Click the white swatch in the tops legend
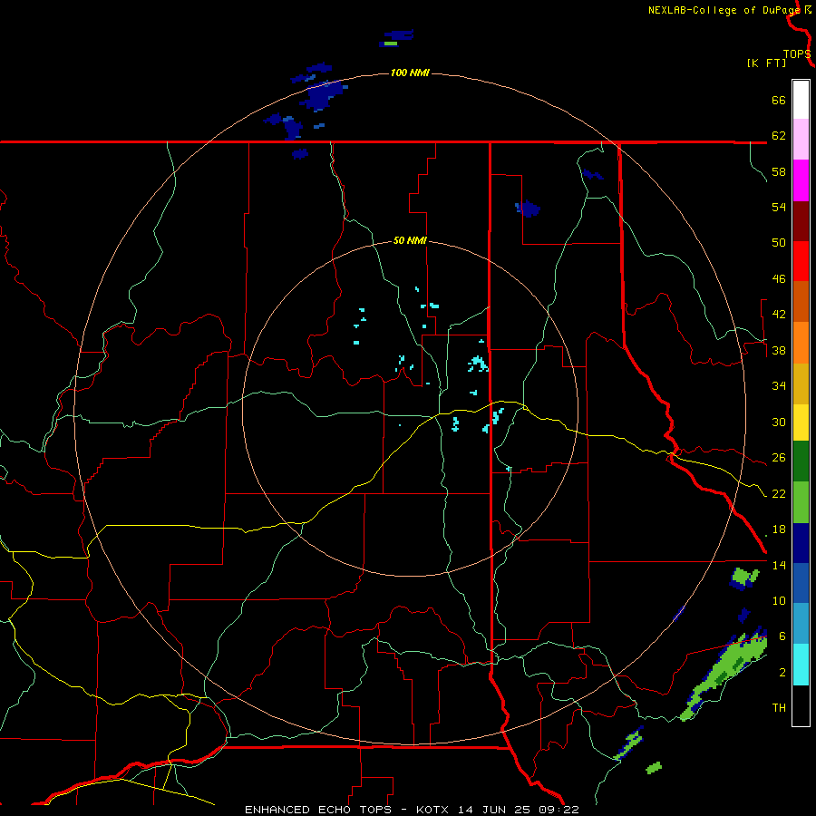Screen dimensions: 816x816 tap(801, 100)
